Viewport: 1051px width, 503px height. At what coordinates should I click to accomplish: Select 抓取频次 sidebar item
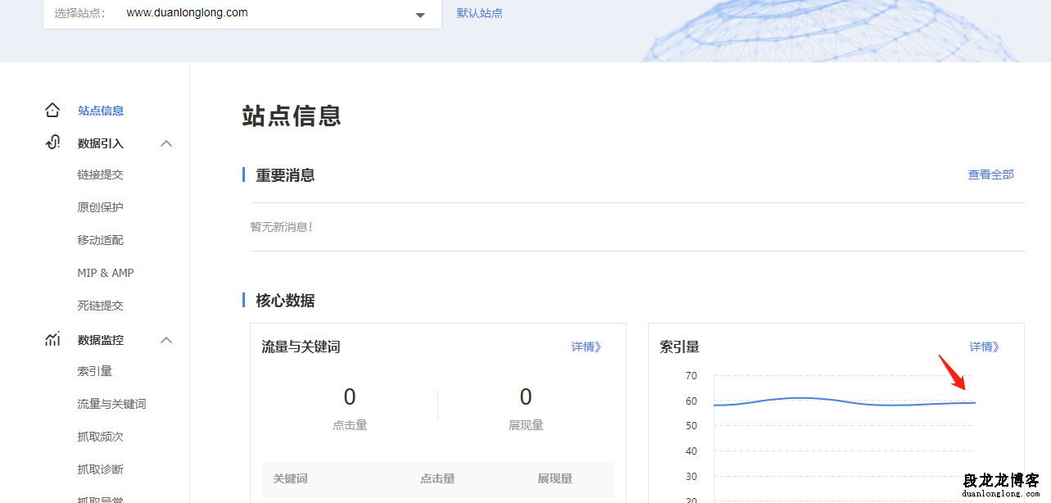pos(100,437)
